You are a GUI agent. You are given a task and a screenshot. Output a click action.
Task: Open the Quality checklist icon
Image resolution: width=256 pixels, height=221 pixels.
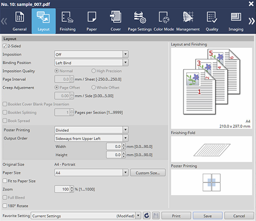coord(212,17)
